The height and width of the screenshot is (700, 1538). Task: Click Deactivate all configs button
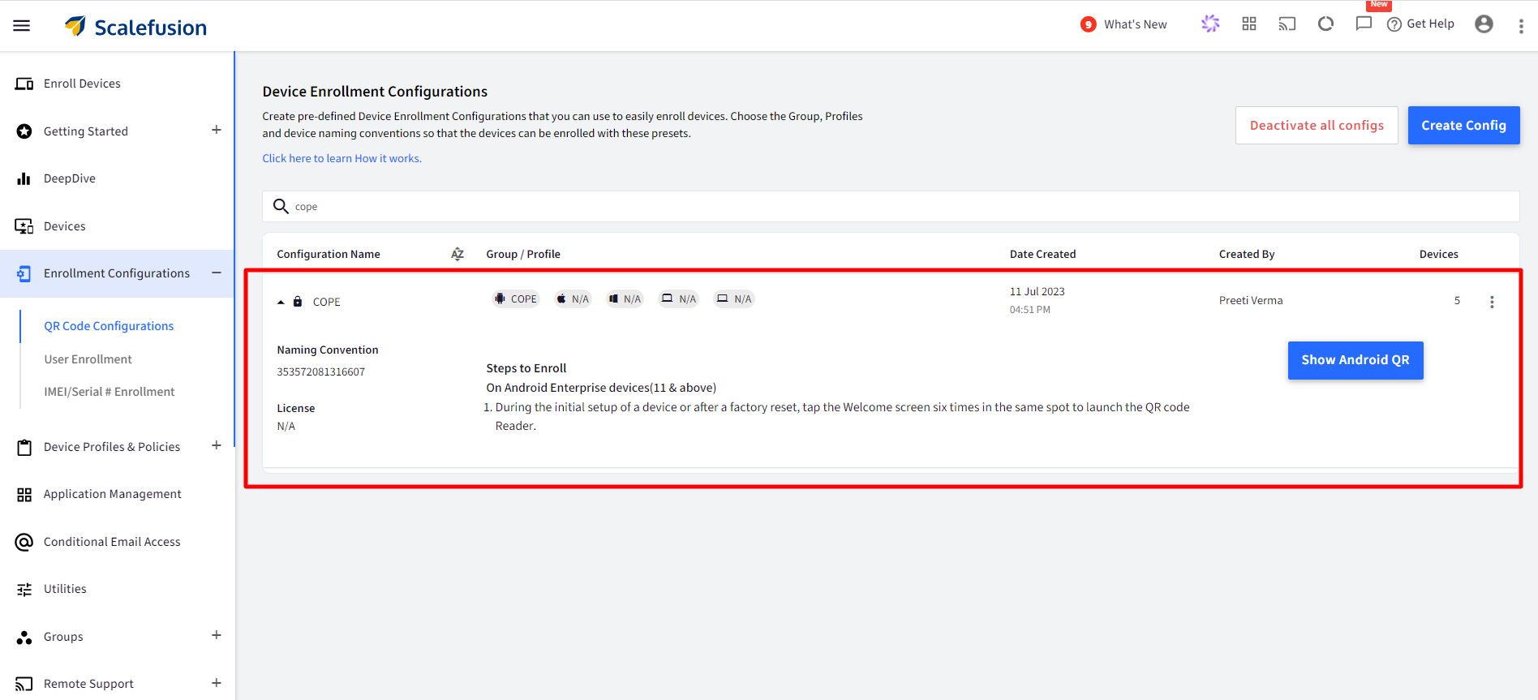click(x=1317, y=125)
